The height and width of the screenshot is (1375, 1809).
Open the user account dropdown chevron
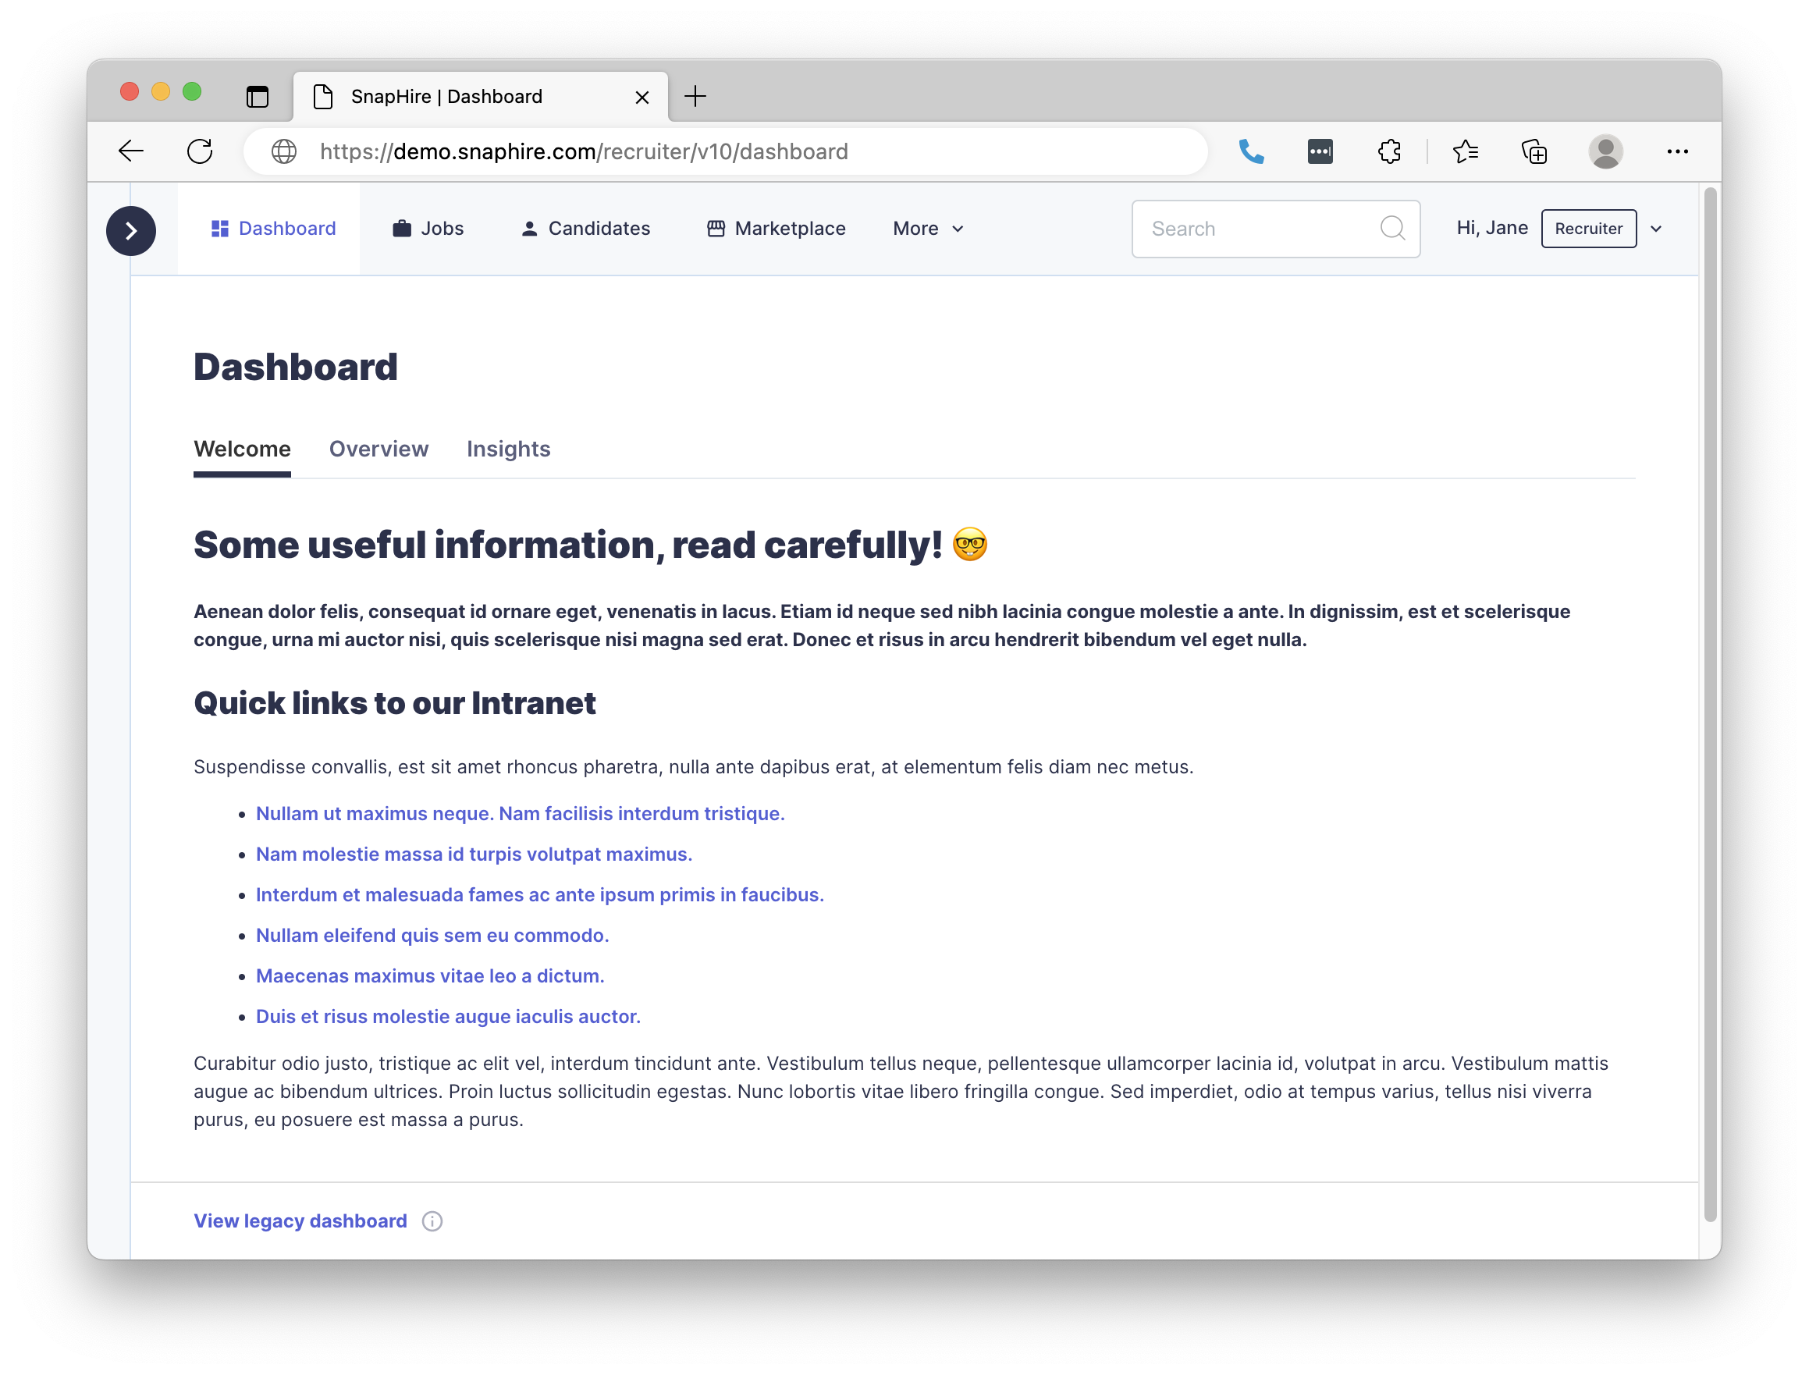(x=1656, y=229)
